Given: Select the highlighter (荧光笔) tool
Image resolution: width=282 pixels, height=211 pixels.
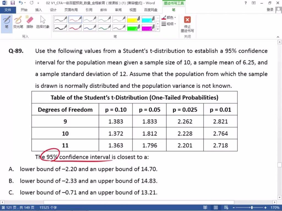Looking at the screenshot, I should pyautogui.click(x=18, y=22).
